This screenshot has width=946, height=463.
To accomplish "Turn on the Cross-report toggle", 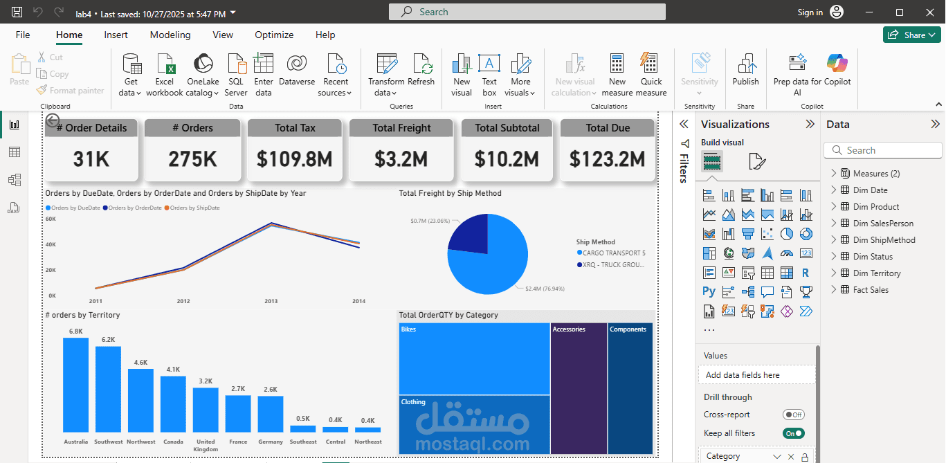I will click(x=793, y=414).
